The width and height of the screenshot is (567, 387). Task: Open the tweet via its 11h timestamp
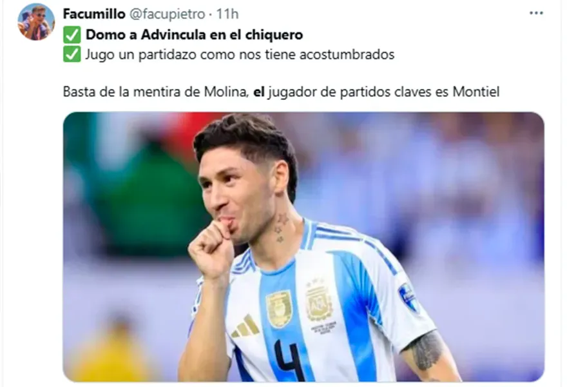pyautogui.click(x=227, y=14)
